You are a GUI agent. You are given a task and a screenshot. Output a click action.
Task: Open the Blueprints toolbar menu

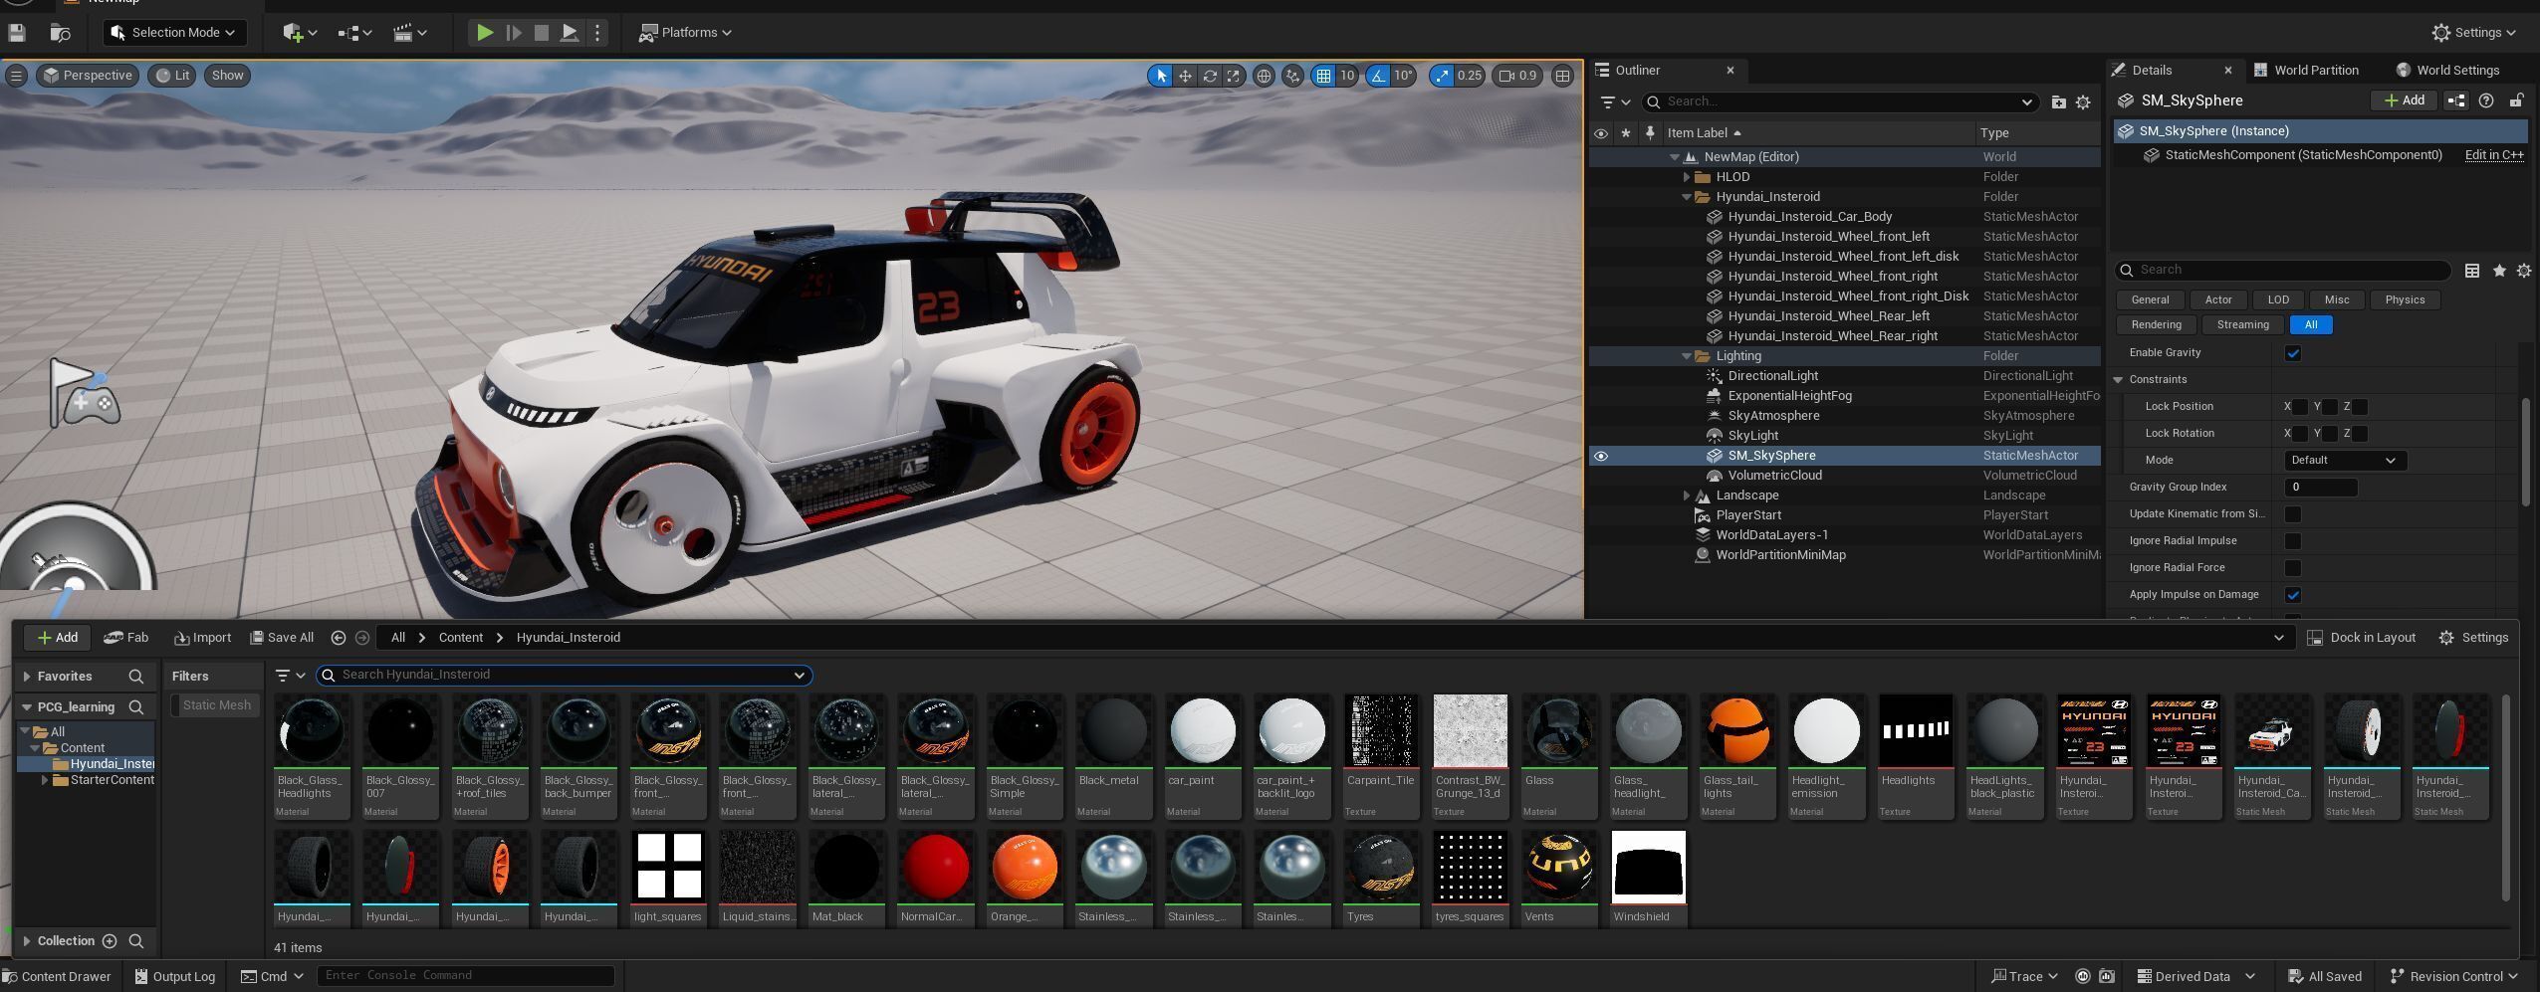[354, 33]
